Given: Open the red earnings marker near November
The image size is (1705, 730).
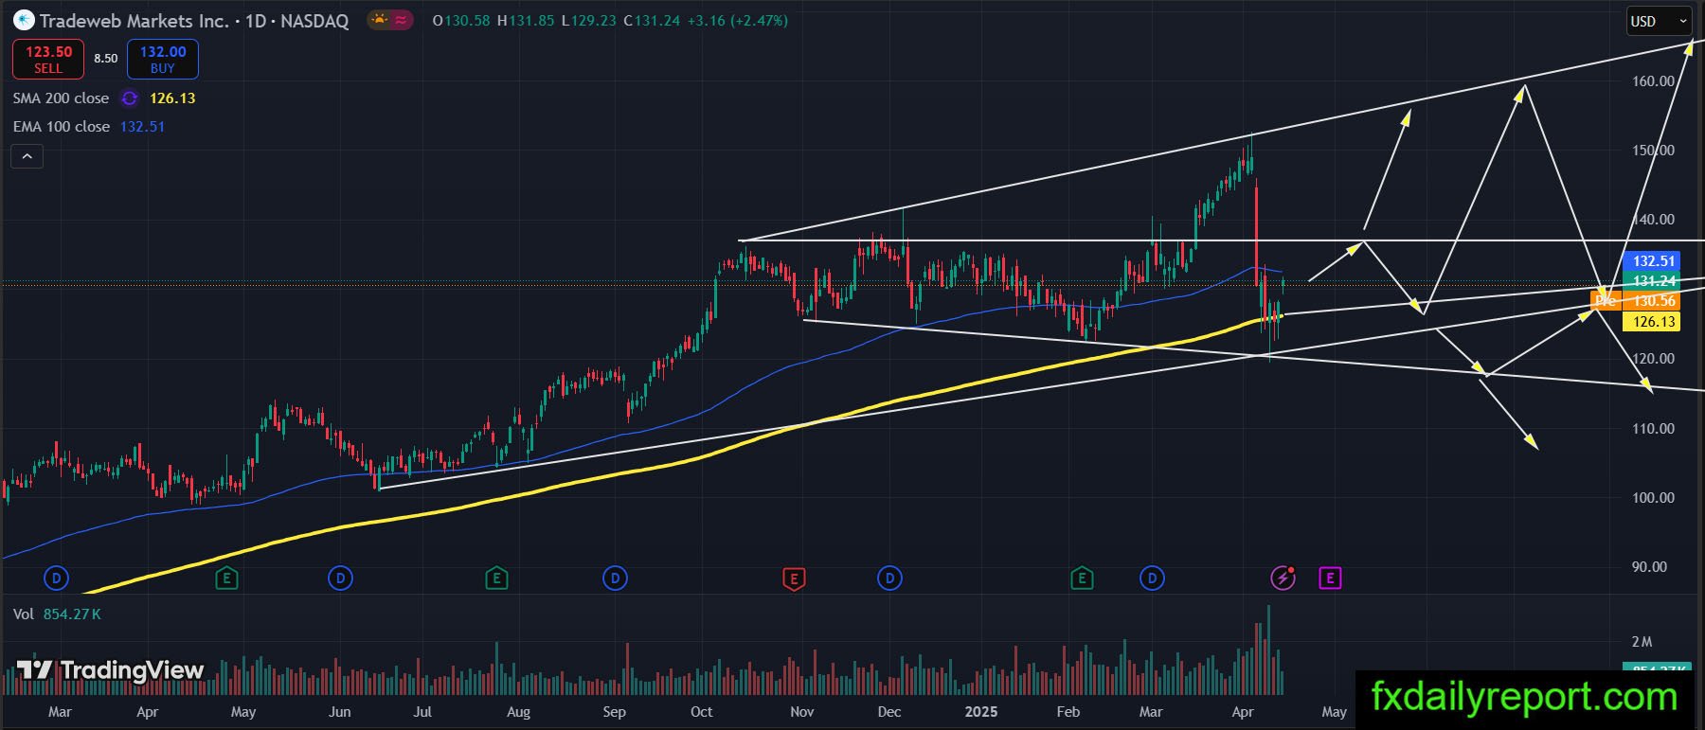Looking at the screenshot, I should click(794, 578).
